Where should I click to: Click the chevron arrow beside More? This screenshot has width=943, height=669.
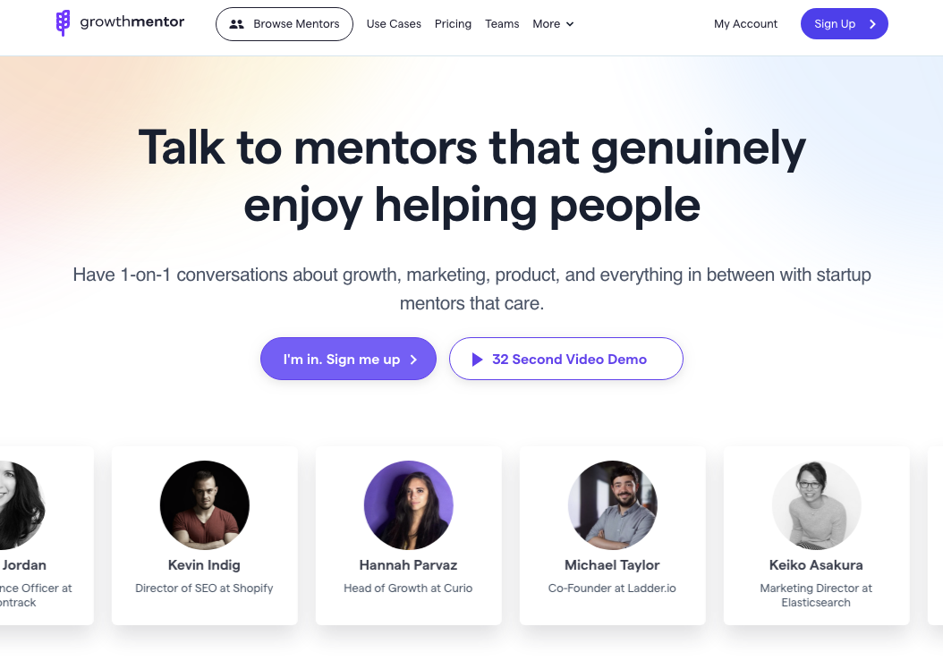[570, 24]
